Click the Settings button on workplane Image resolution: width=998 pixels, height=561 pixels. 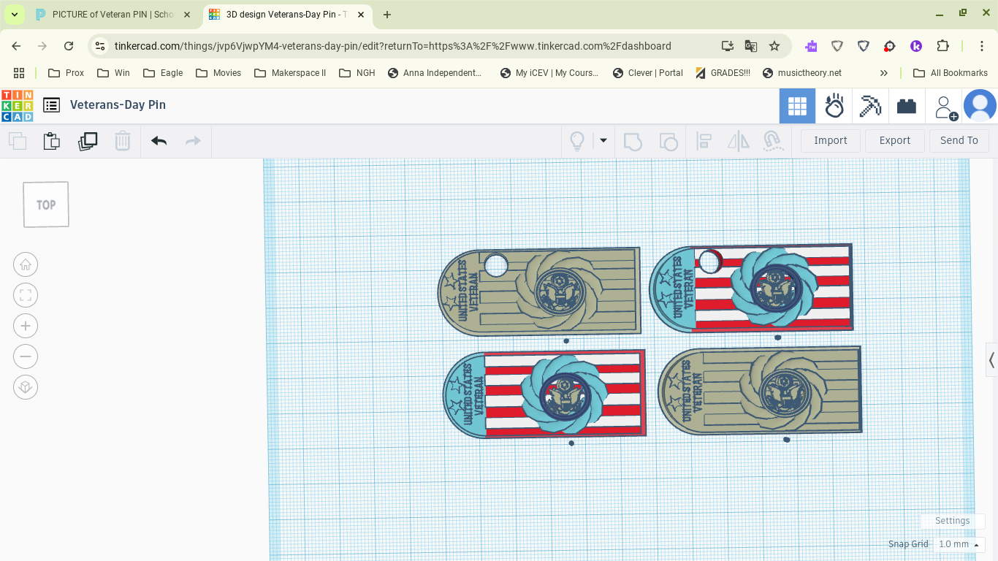coord(952,521)
